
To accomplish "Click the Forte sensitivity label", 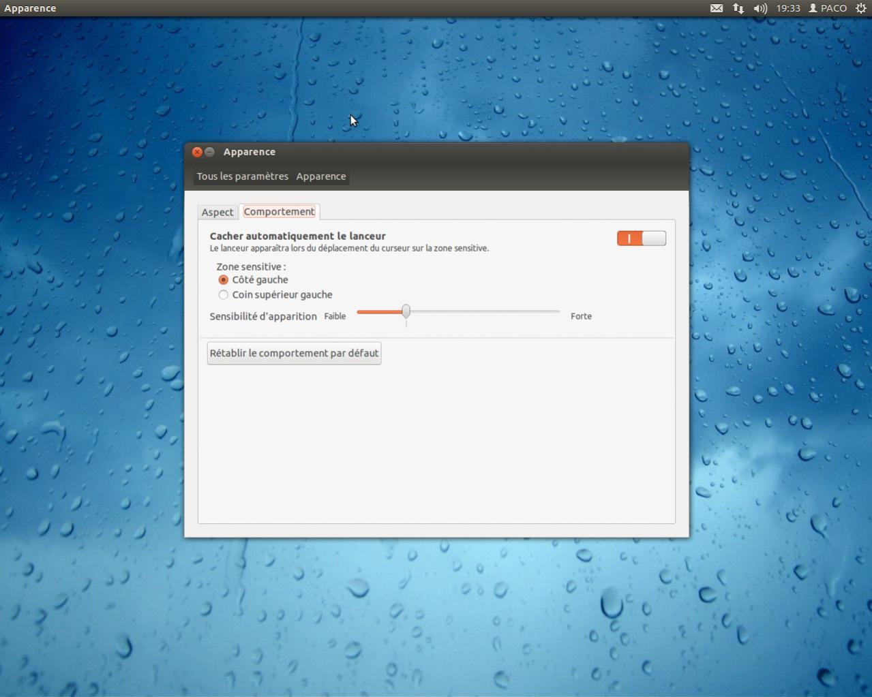I will (x=581, y=316).
